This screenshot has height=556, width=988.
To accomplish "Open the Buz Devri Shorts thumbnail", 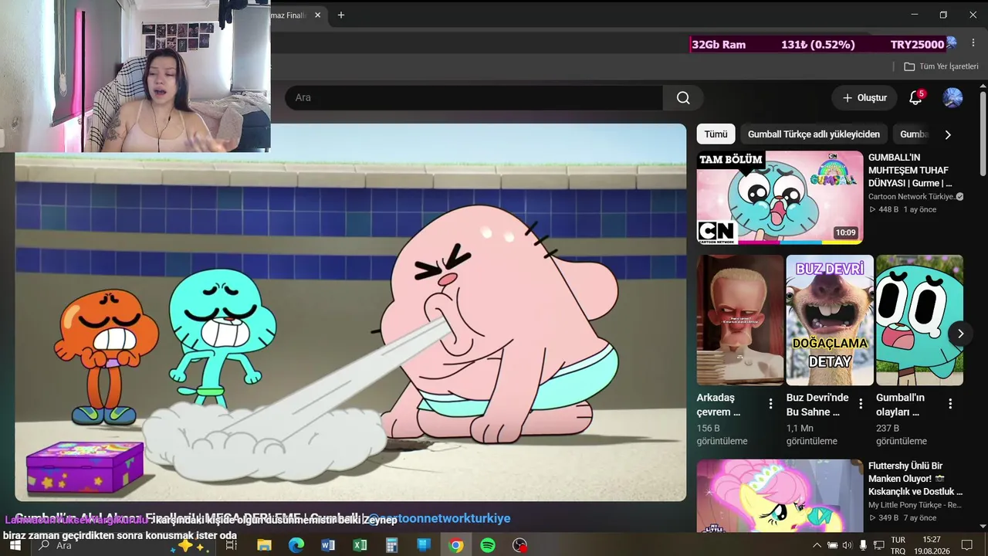I will [830, 320].
